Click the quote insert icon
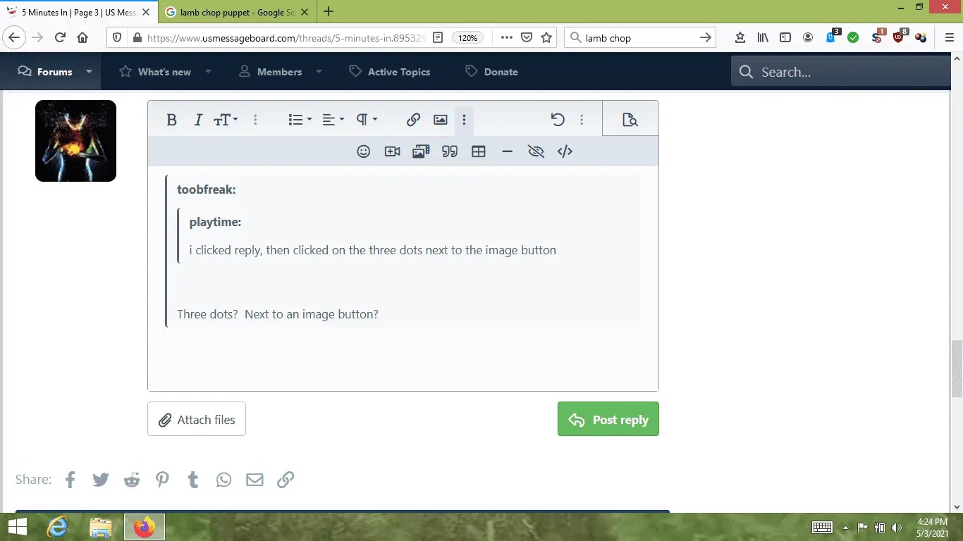The height and width of the screenshot is (541, 963). (x=450, y=151)
